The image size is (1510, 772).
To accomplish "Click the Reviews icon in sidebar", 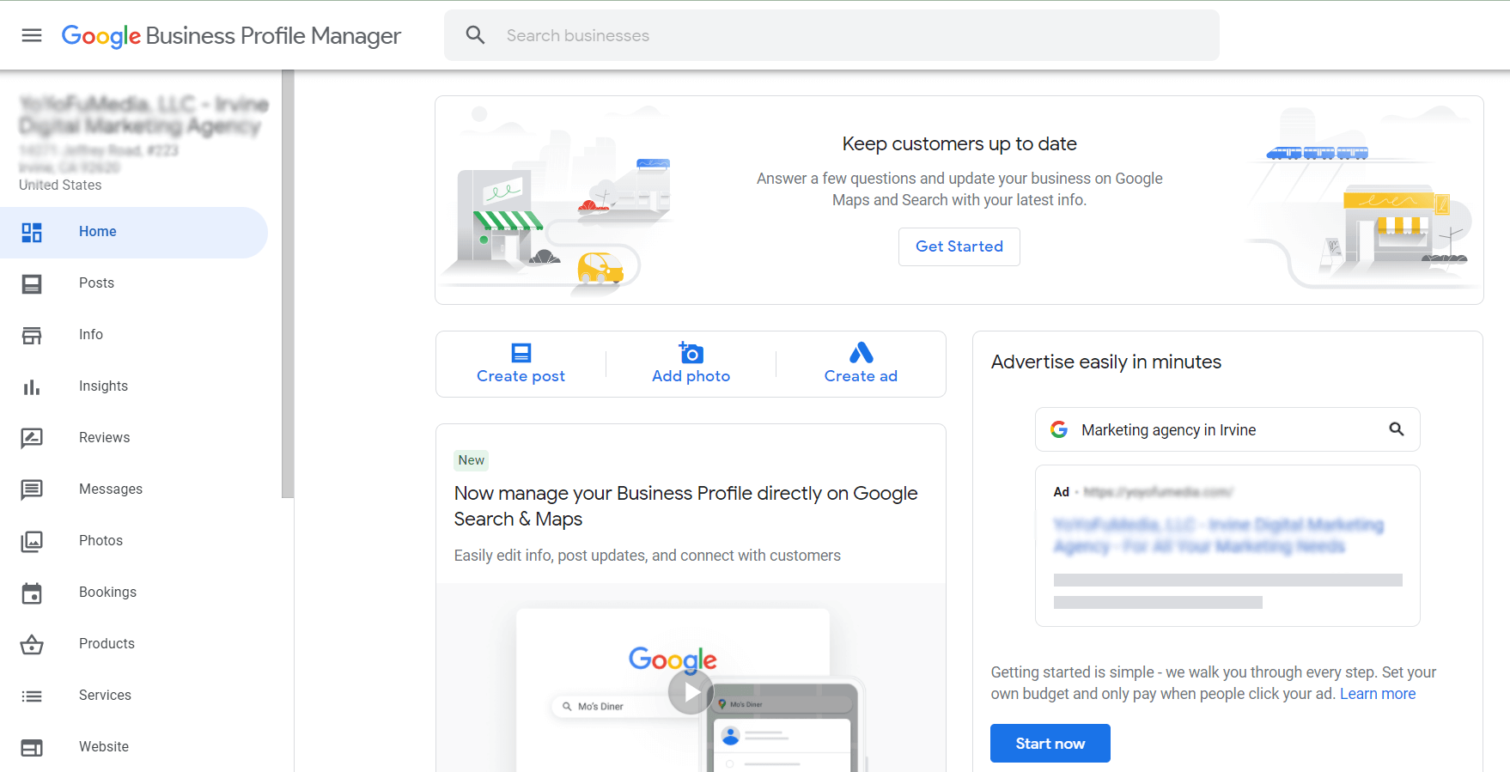I will [x=32, y=438].
